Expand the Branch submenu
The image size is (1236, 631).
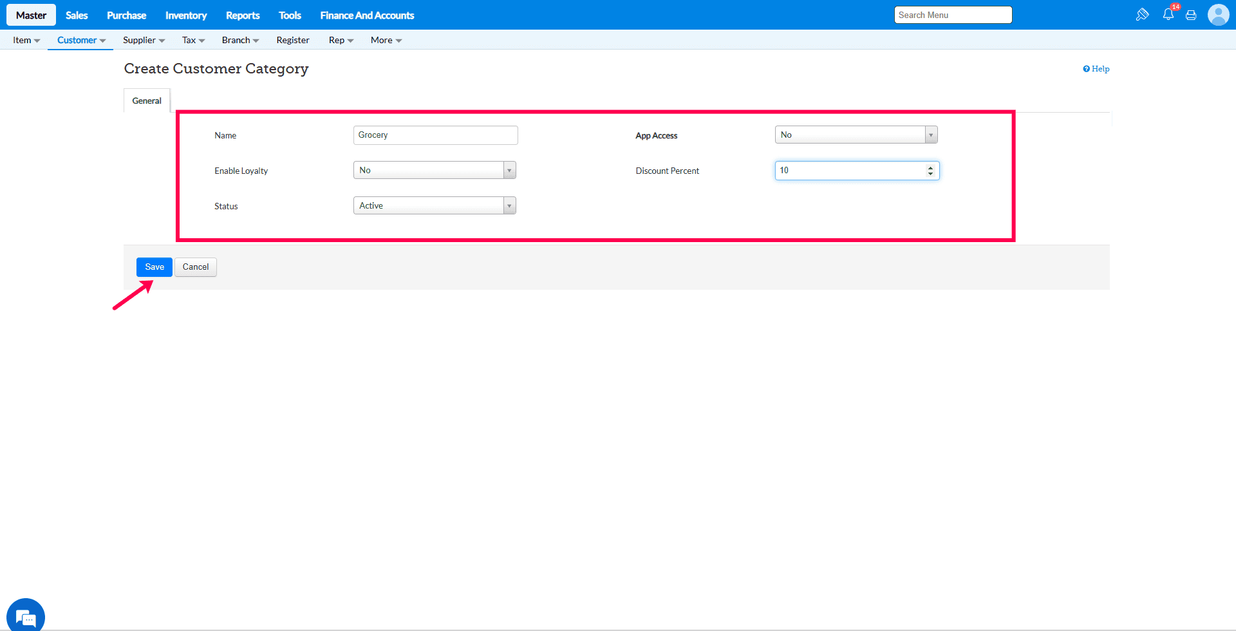[x=240, y=40]
